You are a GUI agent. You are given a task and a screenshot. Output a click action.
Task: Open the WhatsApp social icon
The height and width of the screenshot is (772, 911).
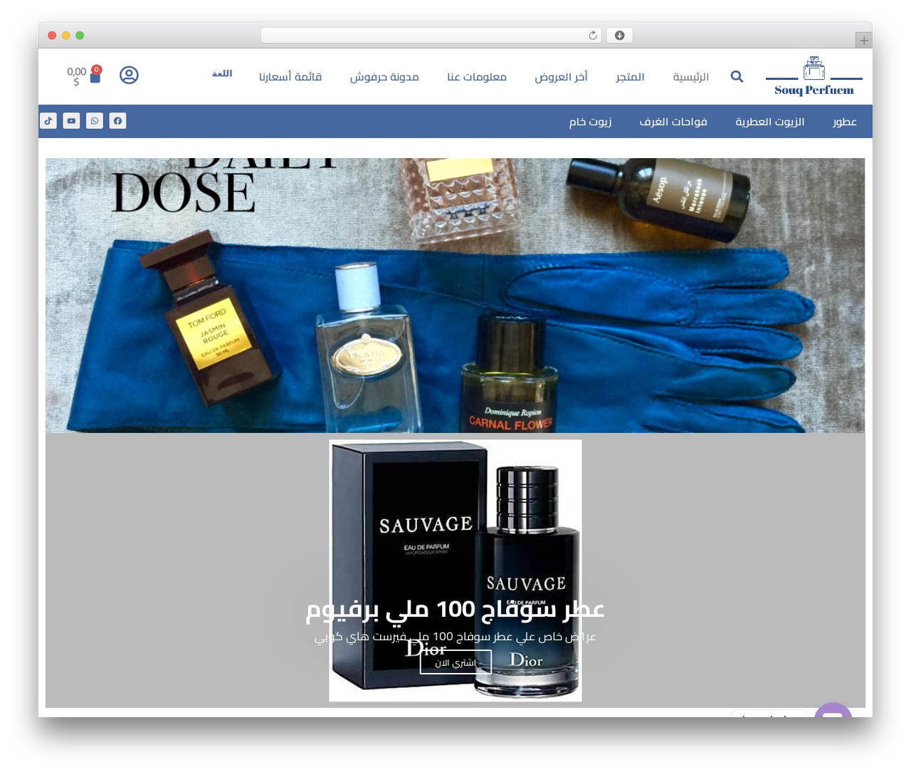95,121
